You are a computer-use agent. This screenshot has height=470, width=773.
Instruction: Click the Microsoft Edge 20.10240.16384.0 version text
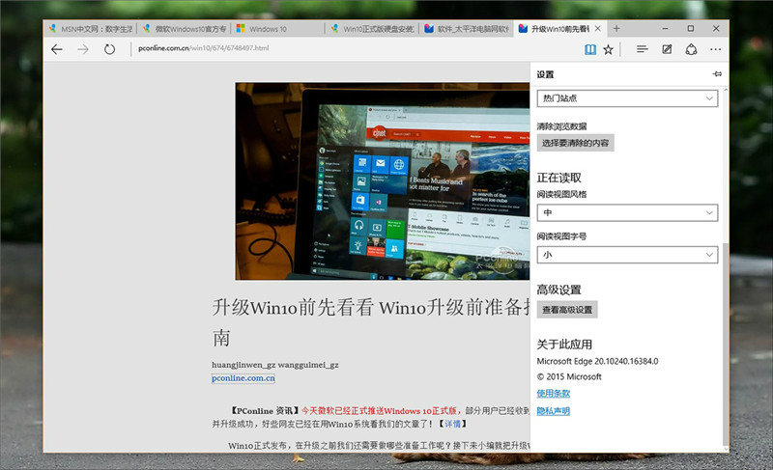[x=597, y=361]
